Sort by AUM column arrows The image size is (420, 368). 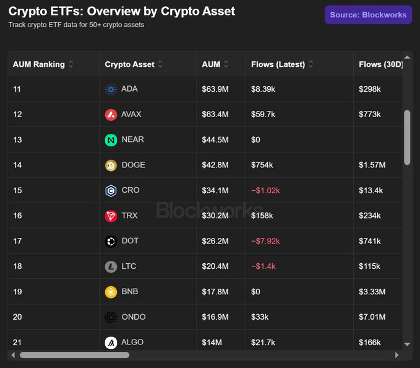[x=226, y=64]
